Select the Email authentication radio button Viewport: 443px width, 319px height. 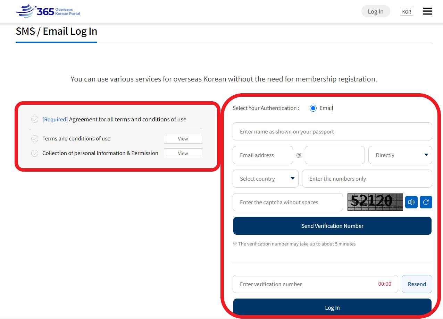(x=313, y=108)
